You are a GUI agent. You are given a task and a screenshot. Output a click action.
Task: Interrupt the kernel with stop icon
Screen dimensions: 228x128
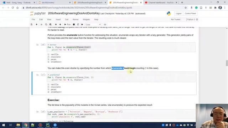(74, 25)
